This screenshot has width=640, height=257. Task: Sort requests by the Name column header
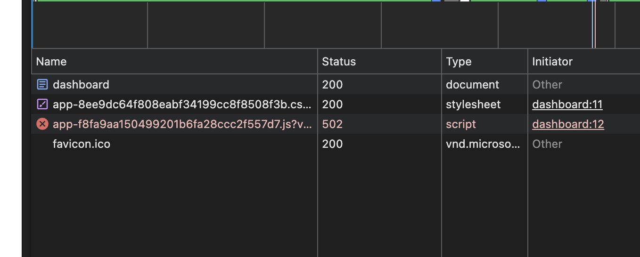tap(51, 62)
